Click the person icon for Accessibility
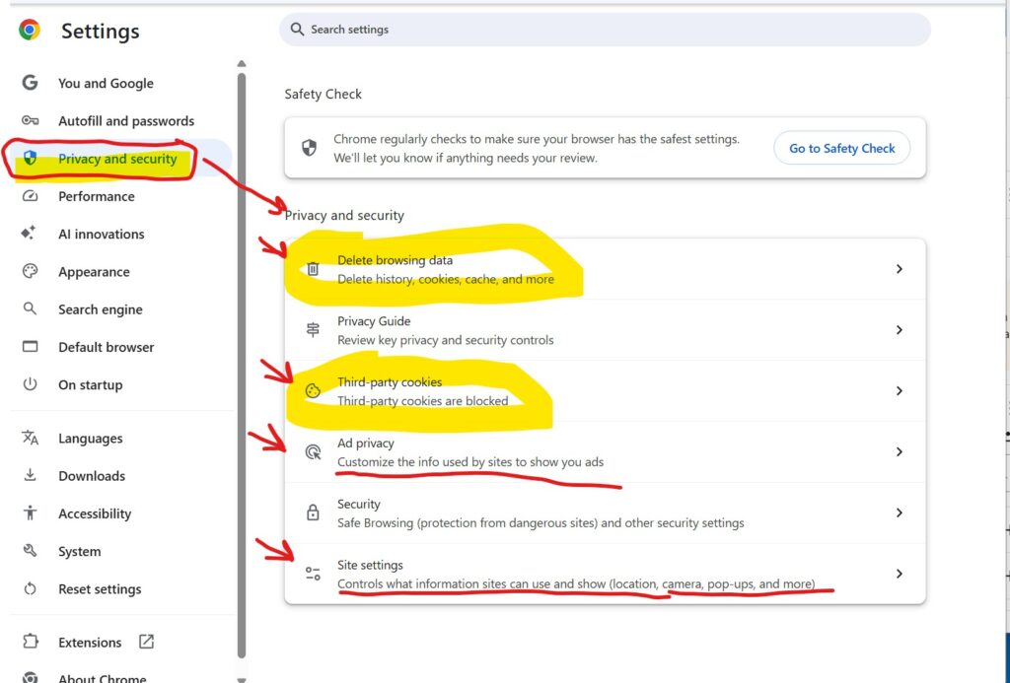Screen dimensions: 1010x683 point(30,513)
